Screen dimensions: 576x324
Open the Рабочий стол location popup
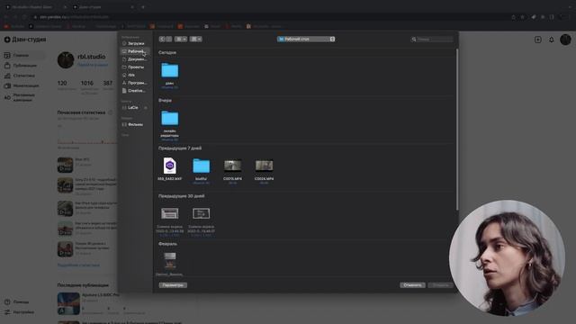click(306, 39)
